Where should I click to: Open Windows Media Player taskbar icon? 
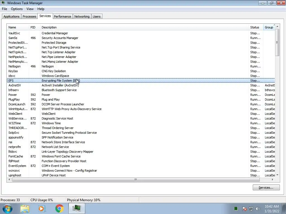coord(42,208)
